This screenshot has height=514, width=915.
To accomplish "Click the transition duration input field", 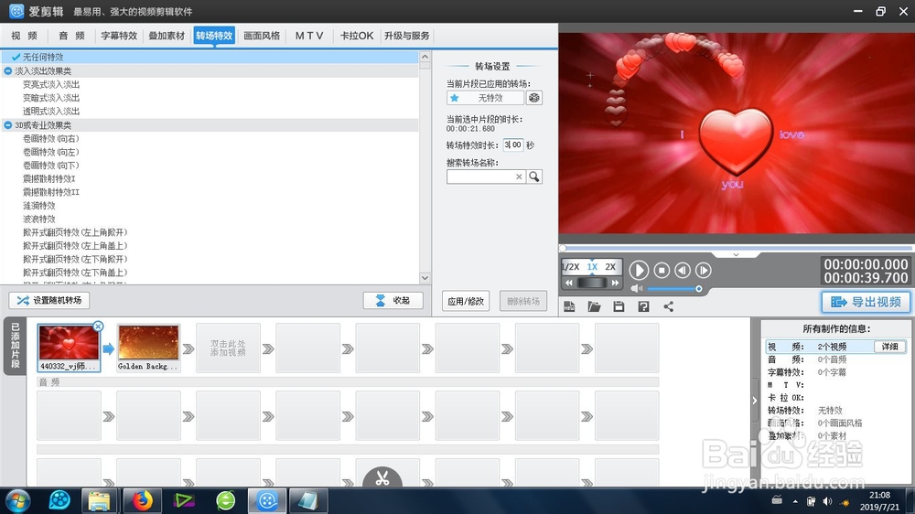I will pyautogui.click(x=513, y=145).
